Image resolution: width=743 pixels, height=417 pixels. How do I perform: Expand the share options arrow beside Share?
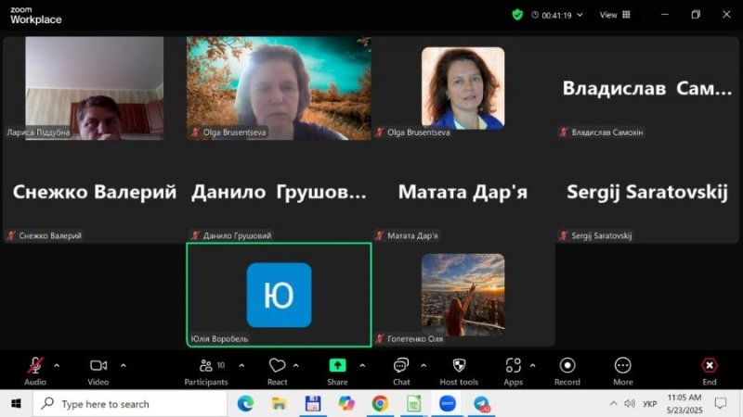click(361, 365)
